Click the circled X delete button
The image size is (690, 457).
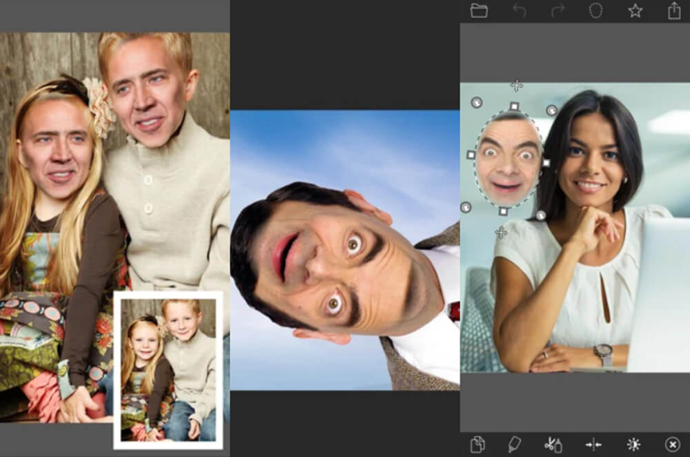pyautogui.click(x=672, y=445)
